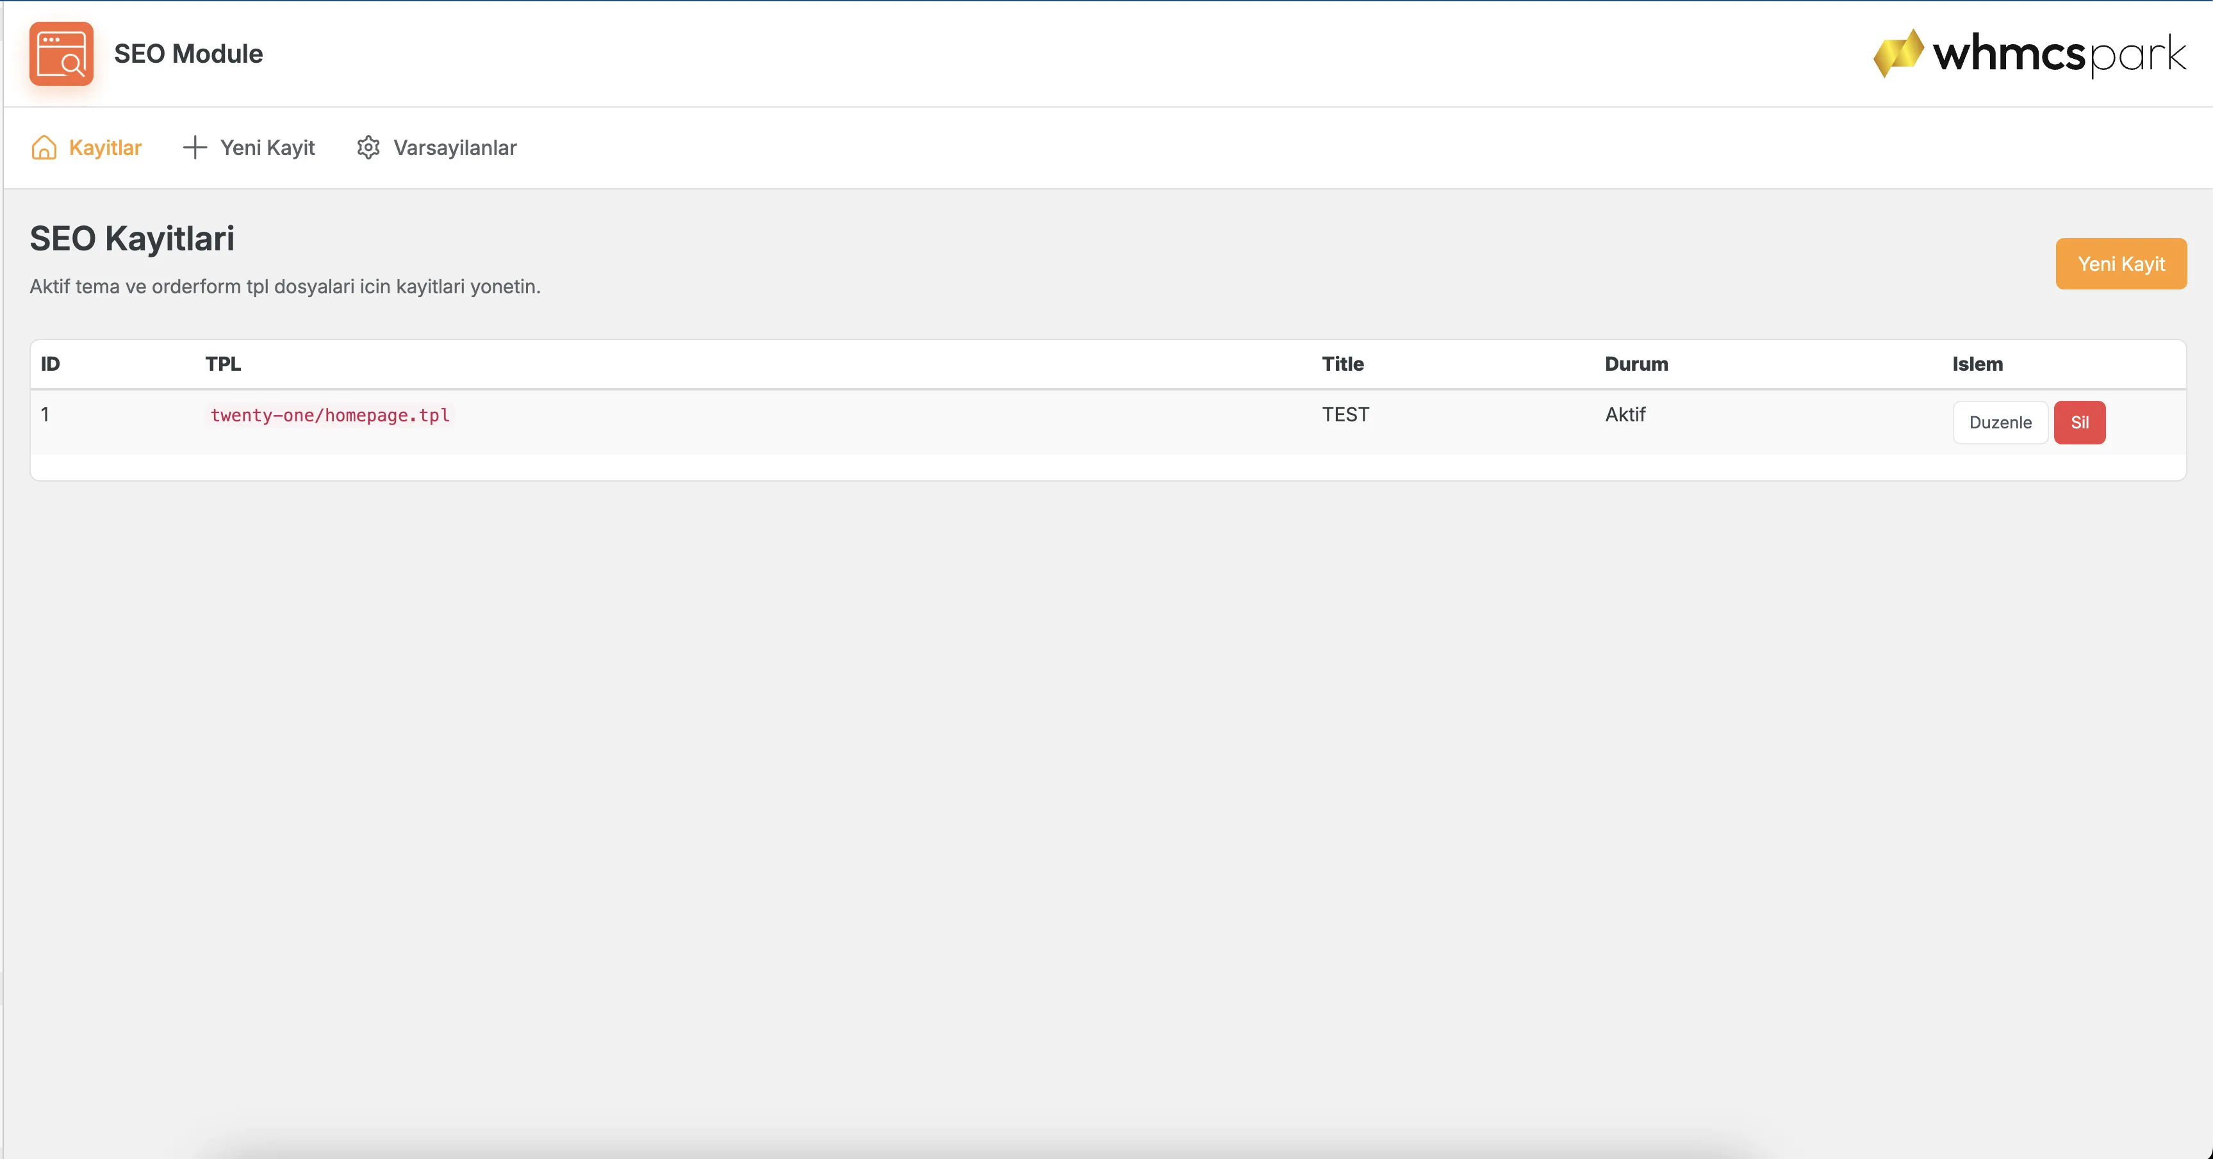
Task: Click the ID column header
Action: pyautogui.click(x=51, y=364)
